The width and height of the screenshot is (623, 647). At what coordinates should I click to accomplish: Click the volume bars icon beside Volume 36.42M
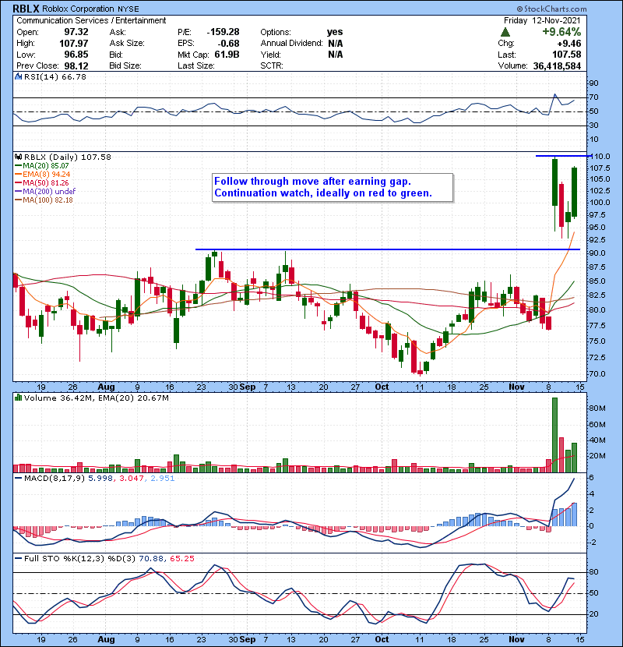[x=19, y=398]
